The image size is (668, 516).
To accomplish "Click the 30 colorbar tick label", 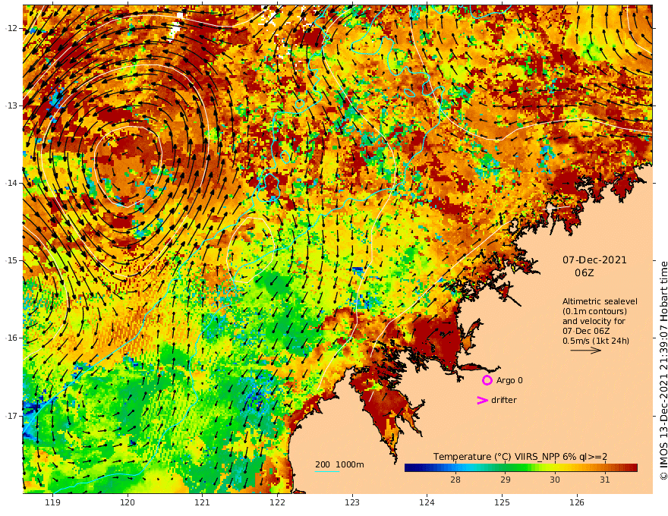I will 555,480.
